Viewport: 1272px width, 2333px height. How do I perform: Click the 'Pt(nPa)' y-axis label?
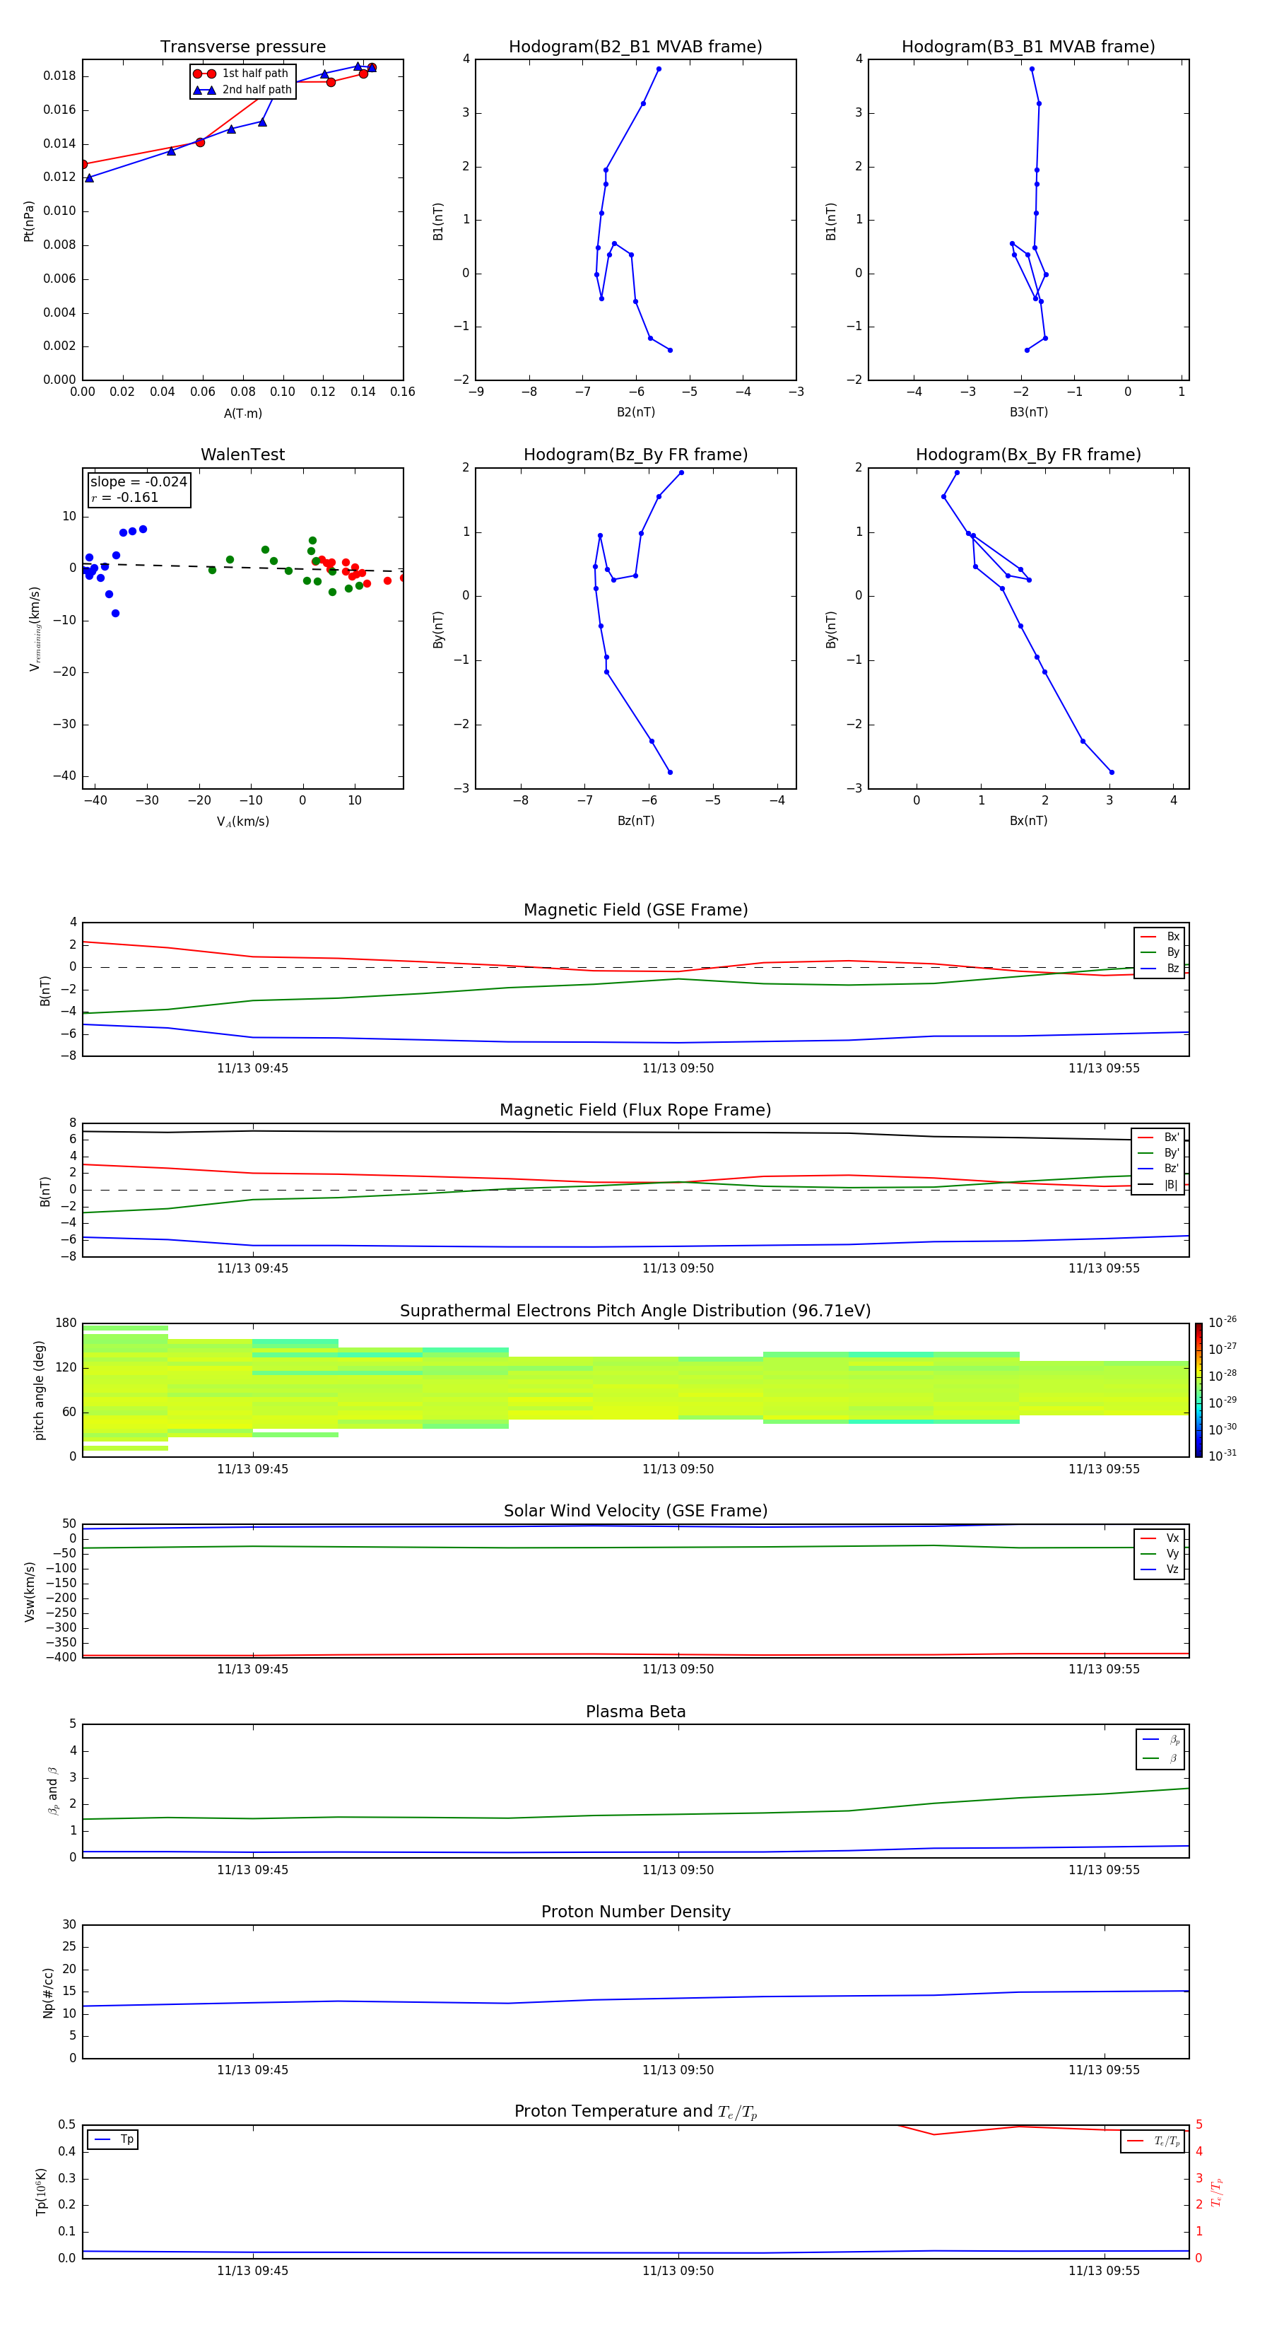[29, 221]
